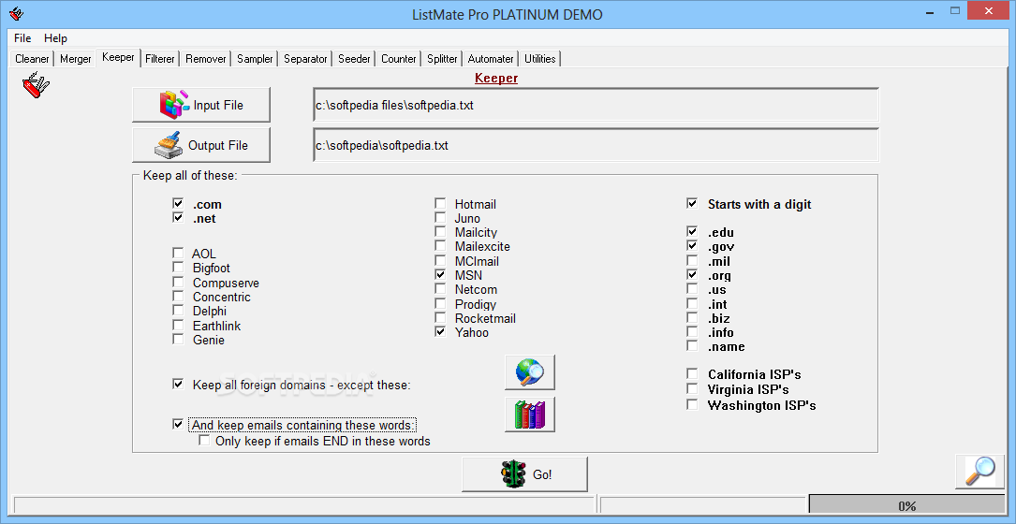This screenshot has width=1016, height=524.
Task: Click the Output File button
Action: [201, 145]
